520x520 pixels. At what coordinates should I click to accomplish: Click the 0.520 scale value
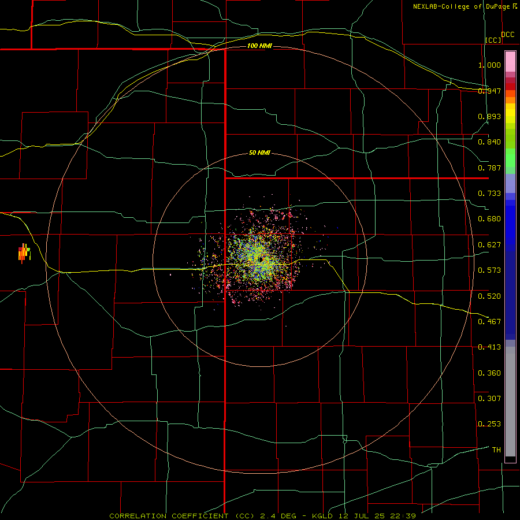click(489, 296)
